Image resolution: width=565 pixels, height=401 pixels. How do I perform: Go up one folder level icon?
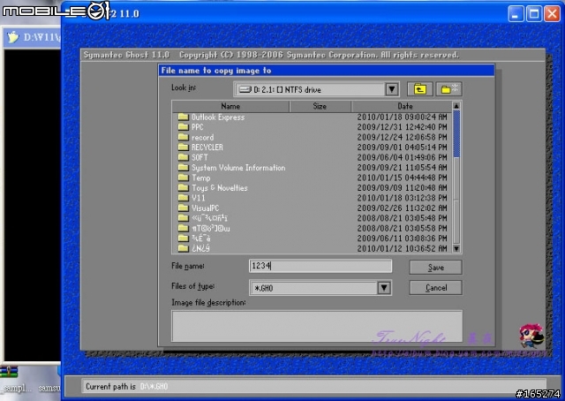coord(420,89)
